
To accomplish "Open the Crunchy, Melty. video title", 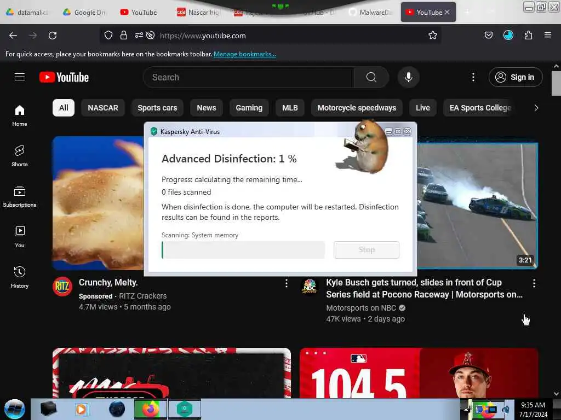I will 108,283.
